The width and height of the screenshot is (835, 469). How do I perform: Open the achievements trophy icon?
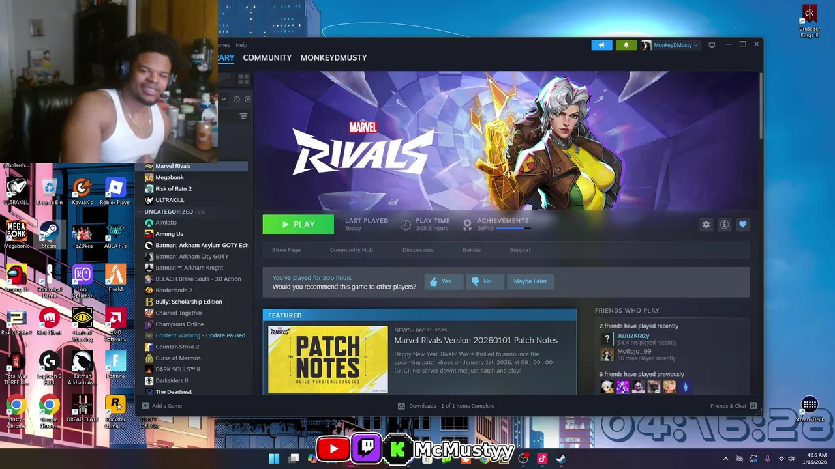click(467, 224)
